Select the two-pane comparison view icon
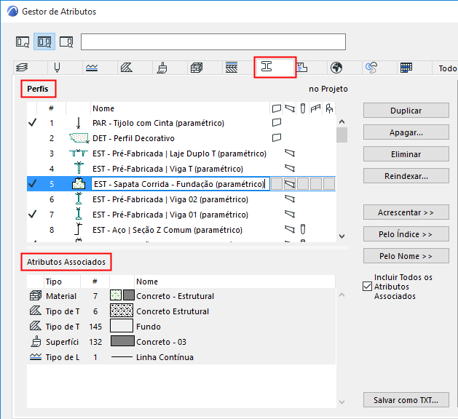The height and width of the screenshot is (419, 458). [x=44, y=41]
